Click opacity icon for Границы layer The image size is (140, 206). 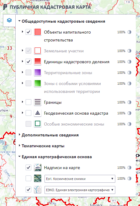[x=129, y=102]
